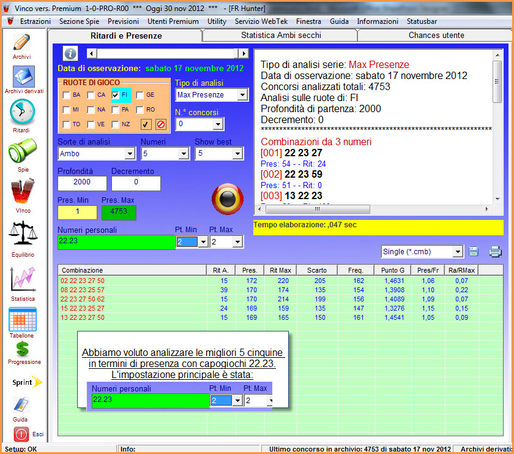Click results panel horizontal scrollbar thumb

(x=318, y=209)
